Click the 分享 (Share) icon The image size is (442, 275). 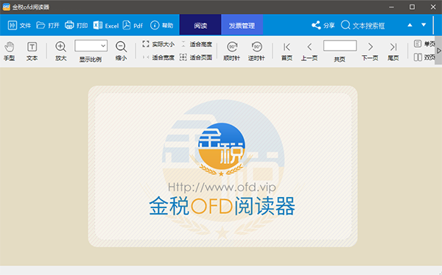tap(316, 25)
